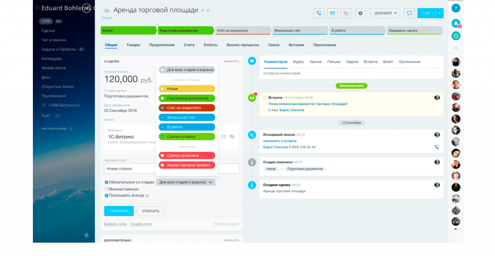The image size is (495, 256).
Task: Enable the 'Множественное' checkbox
Action: (106, 189)
